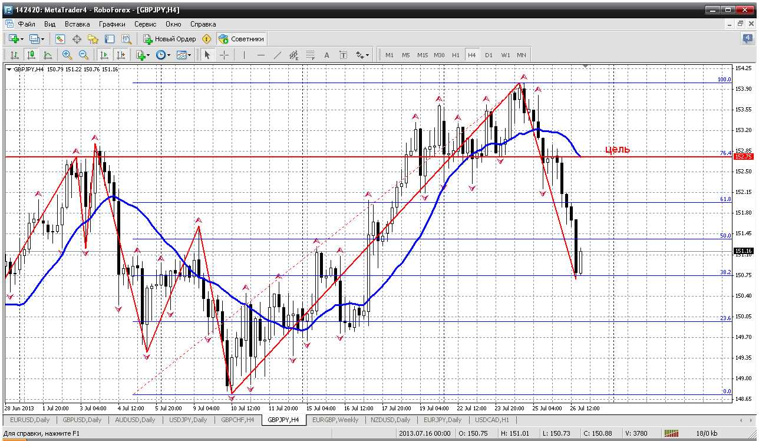Switch chart to bar chart
This screenshot has width=759, height=441.
pos(15,55)
